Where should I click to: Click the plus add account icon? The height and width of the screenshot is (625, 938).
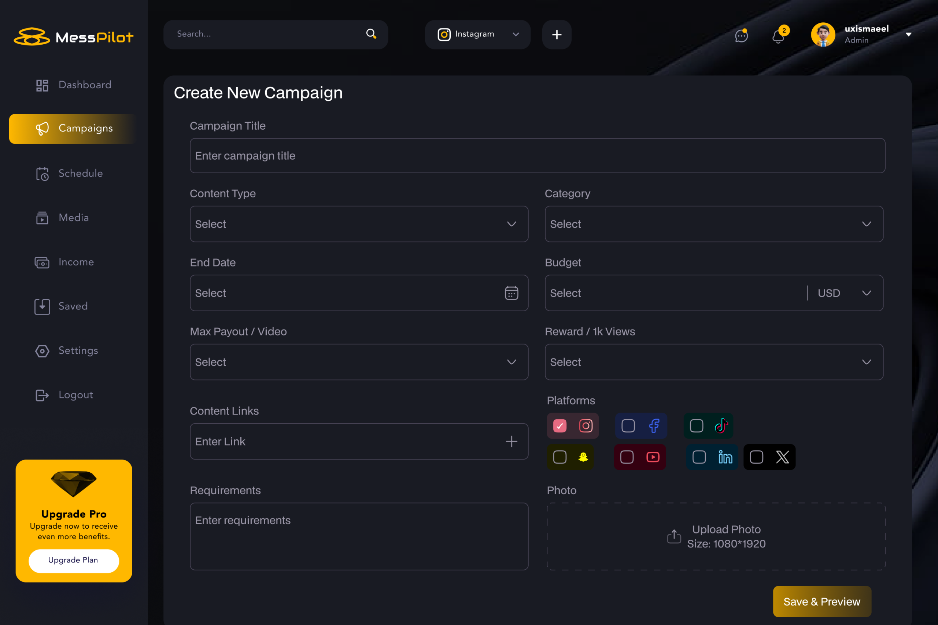coord(557,35)
